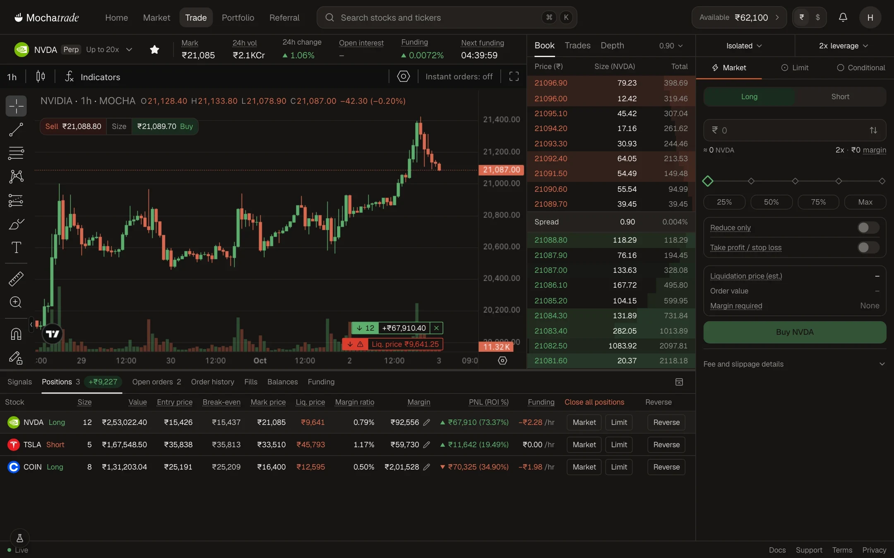The image size is (894, 558).
Task: Open the Open orders tab
Action: pyautogui.click(x=156, y=382)
